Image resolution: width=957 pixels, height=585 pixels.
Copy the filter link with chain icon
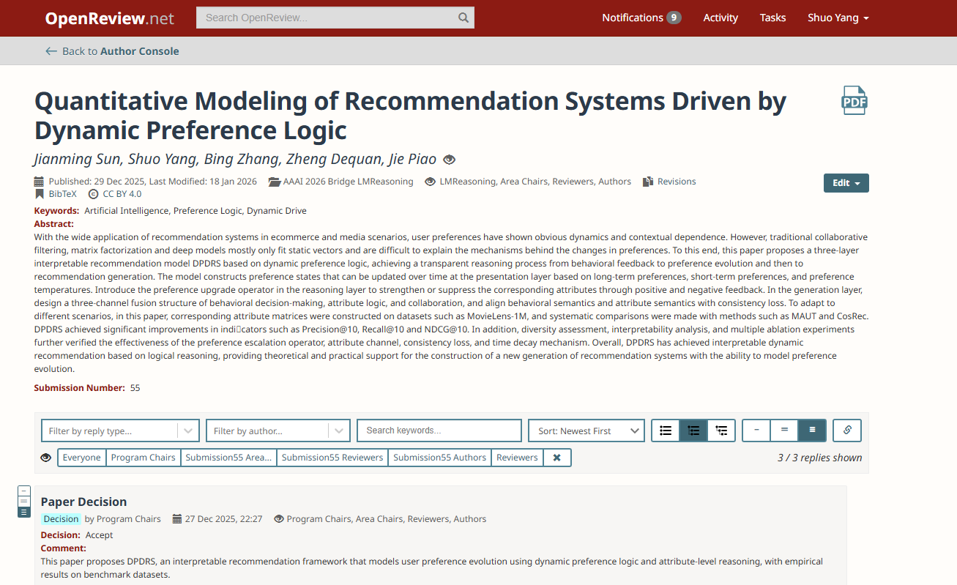point(847,431)
